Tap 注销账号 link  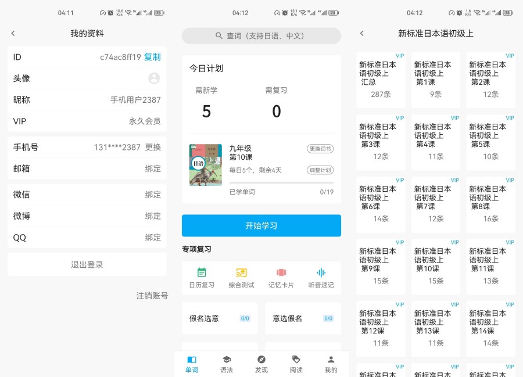pyautogui.click(x=152, y=296)
